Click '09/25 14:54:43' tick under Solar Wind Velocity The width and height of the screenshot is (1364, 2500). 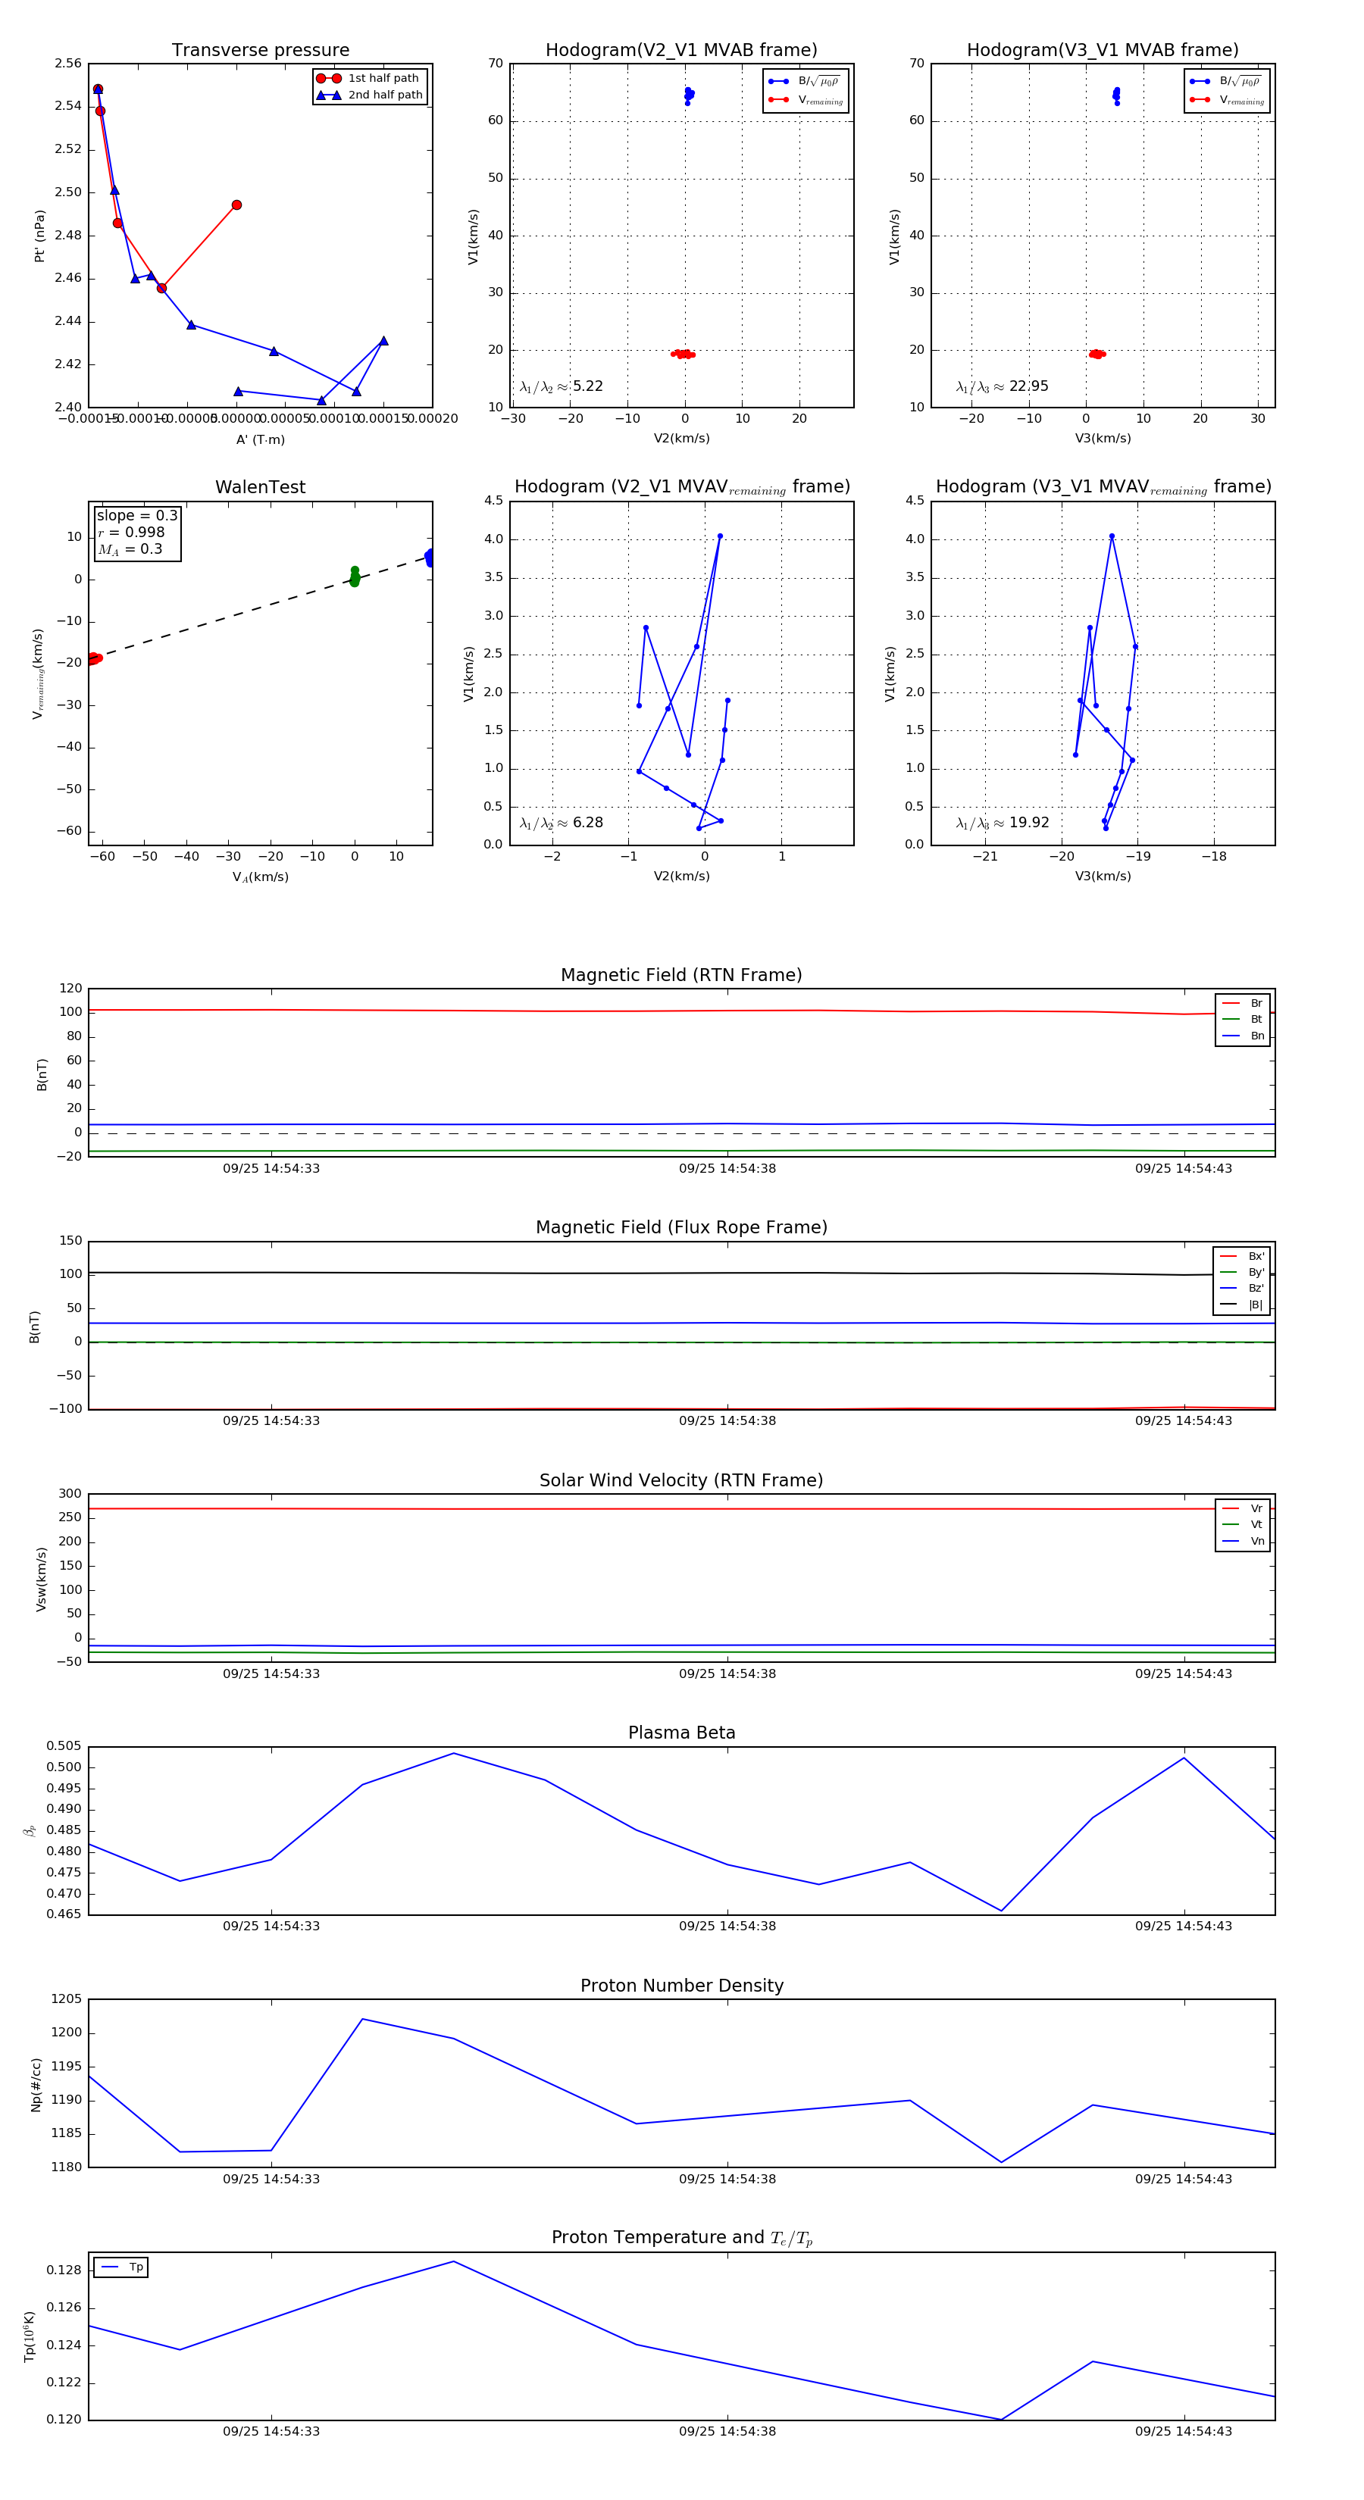1184,1674
